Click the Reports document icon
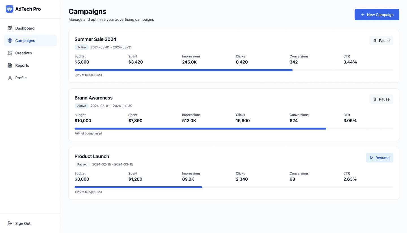The image size is (407, 233). (10, 65)
